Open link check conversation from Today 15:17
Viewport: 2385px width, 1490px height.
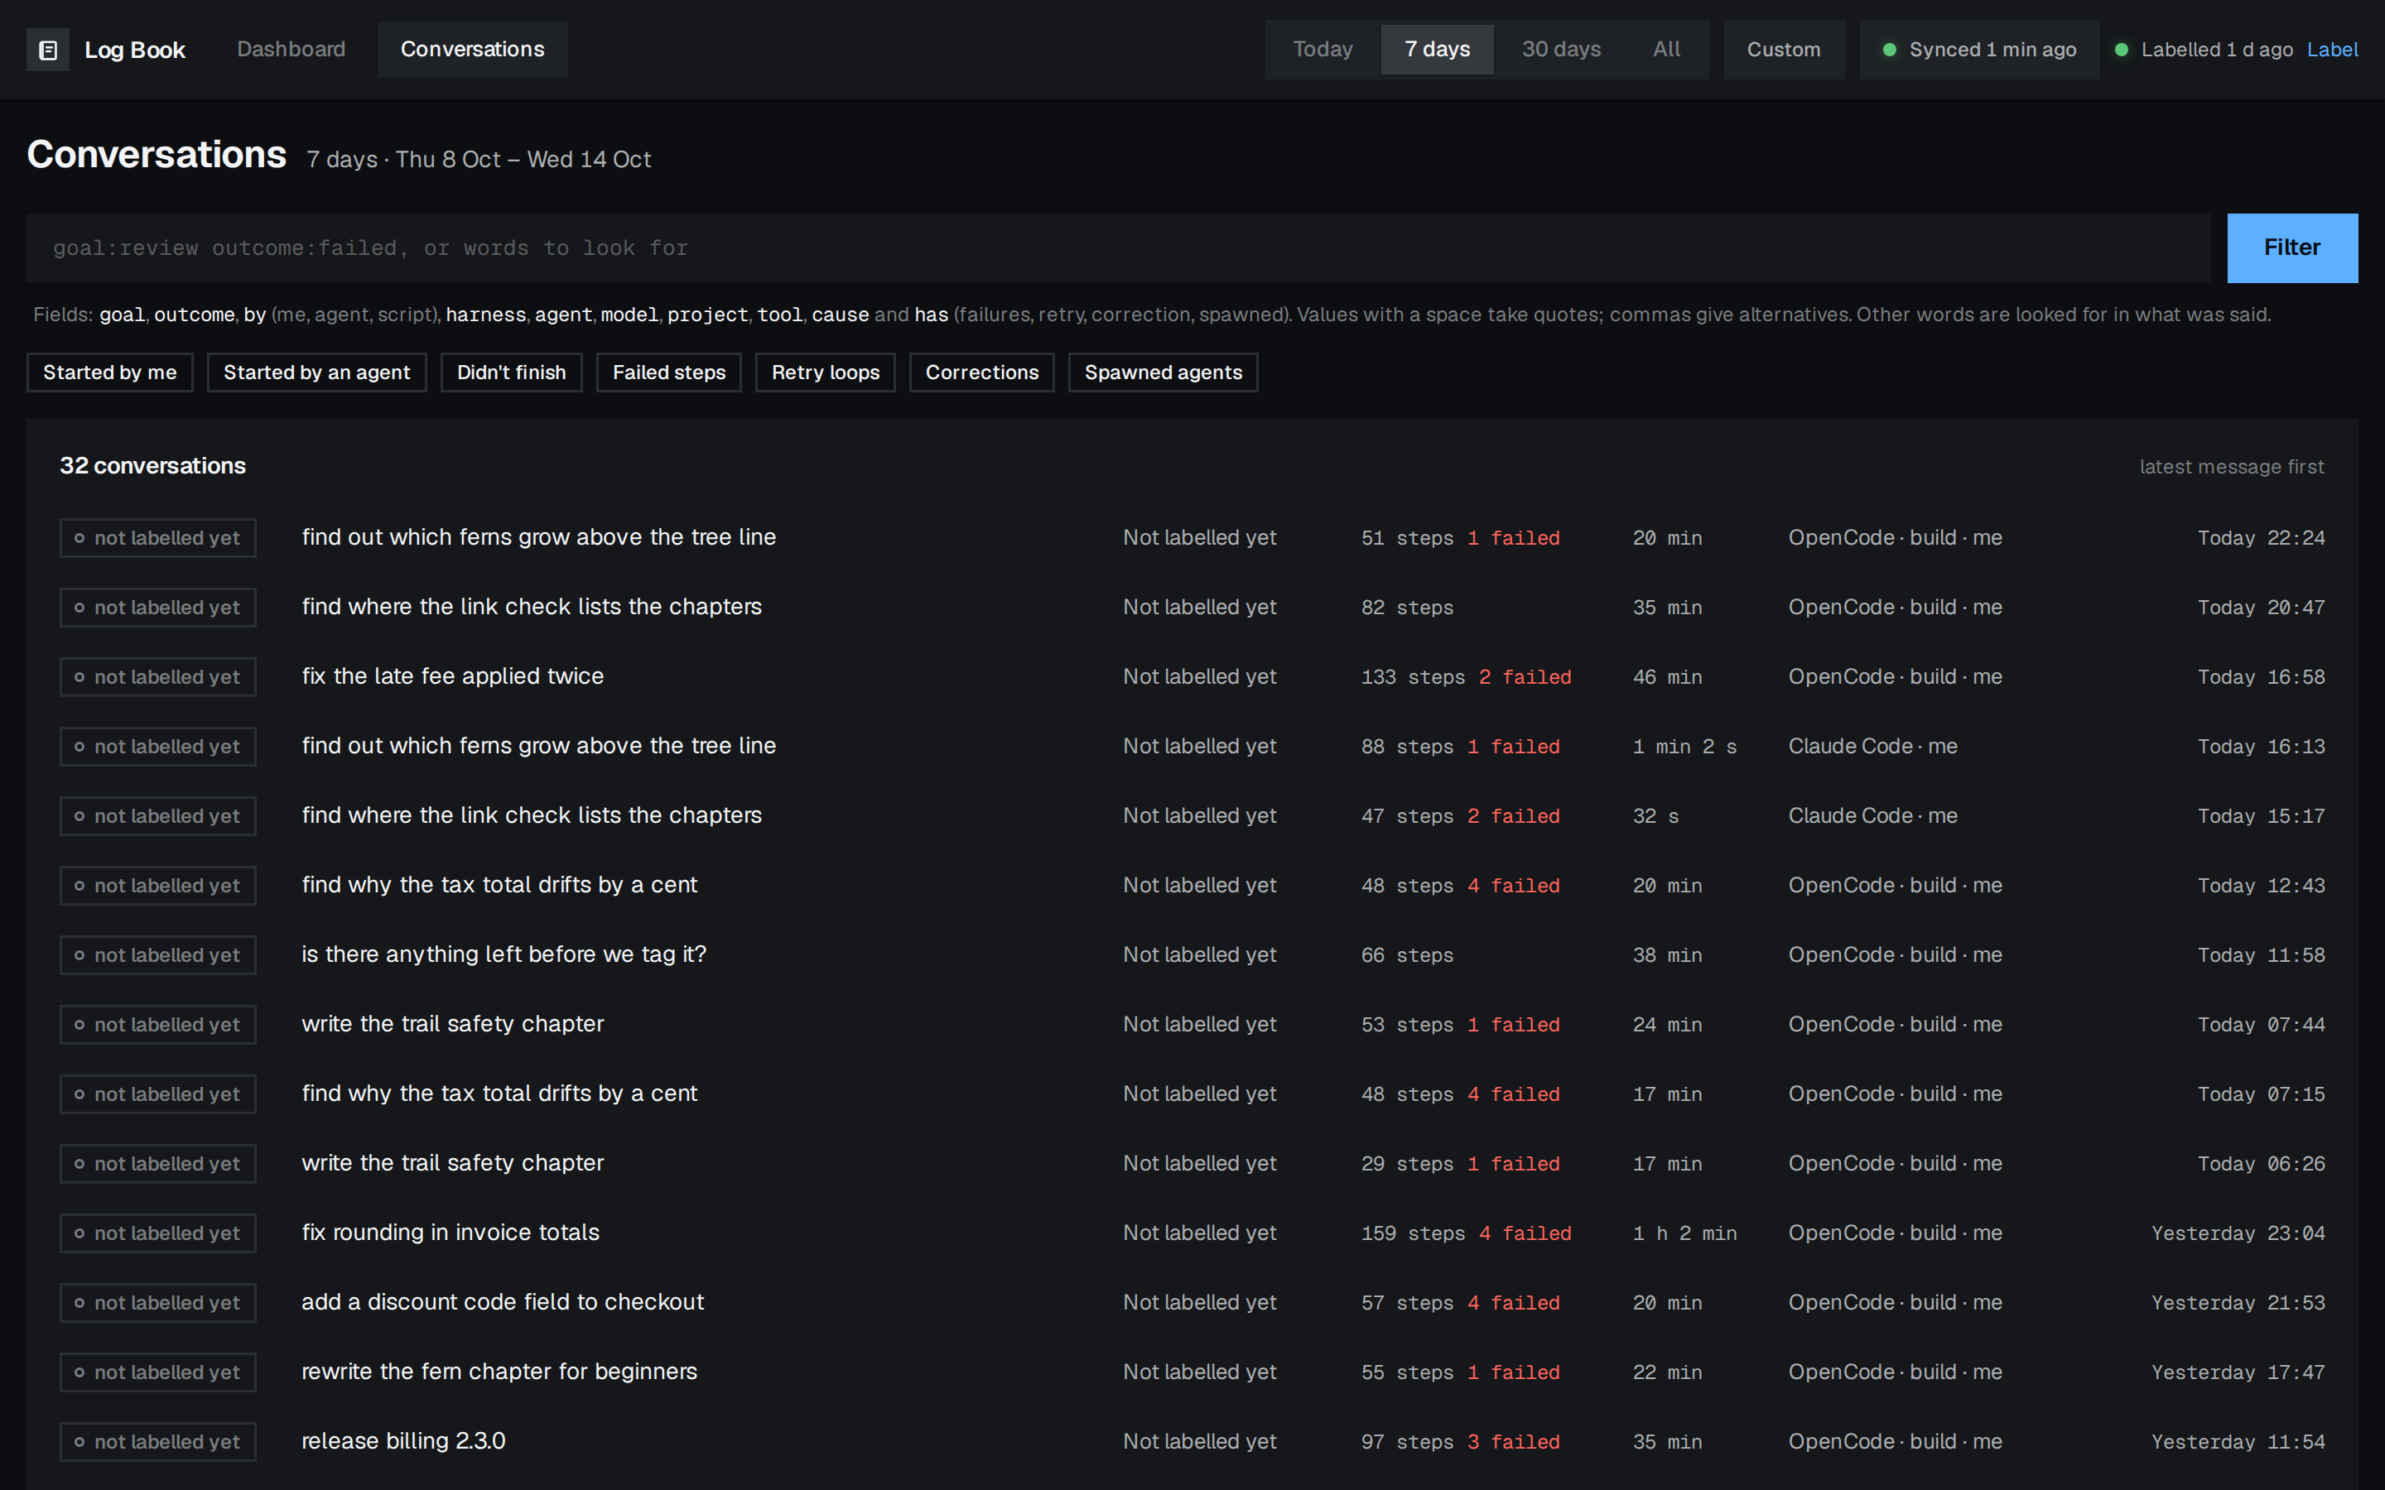531,815
